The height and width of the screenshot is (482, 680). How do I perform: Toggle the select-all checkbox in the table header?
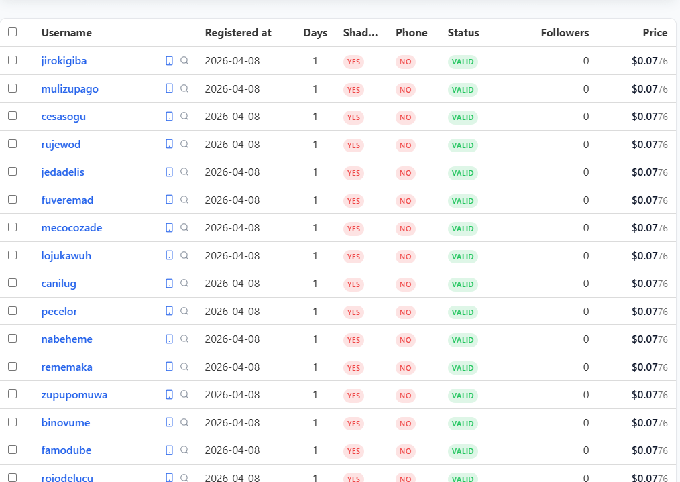(x=12, y=32)
